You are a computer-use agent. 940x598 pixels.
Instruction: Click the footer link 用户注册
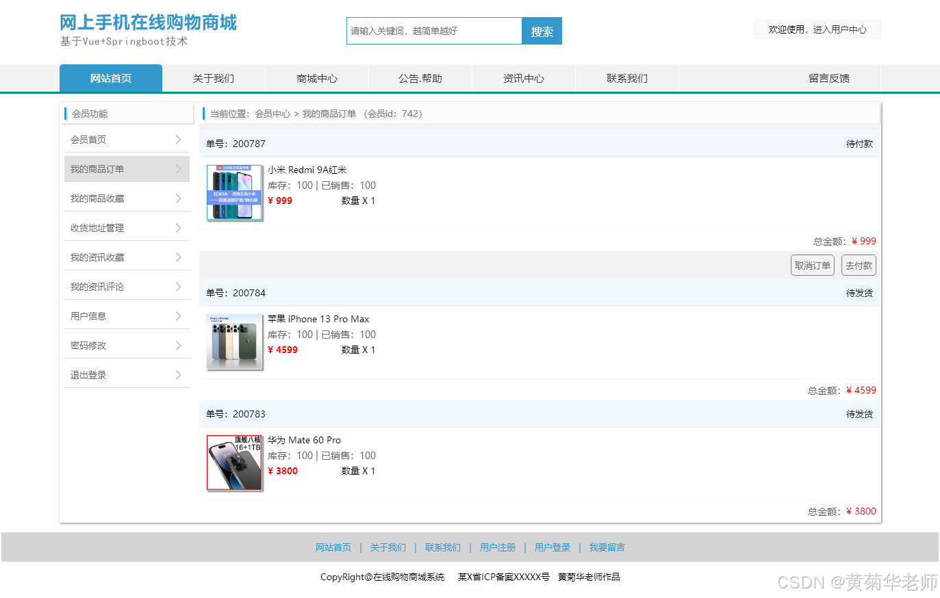point(498,547)
